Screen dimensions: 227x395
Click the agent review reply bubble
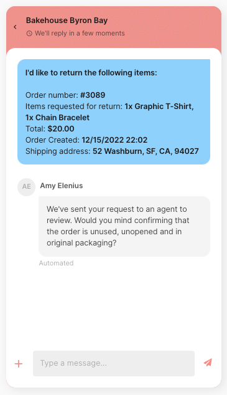(124, 226)
